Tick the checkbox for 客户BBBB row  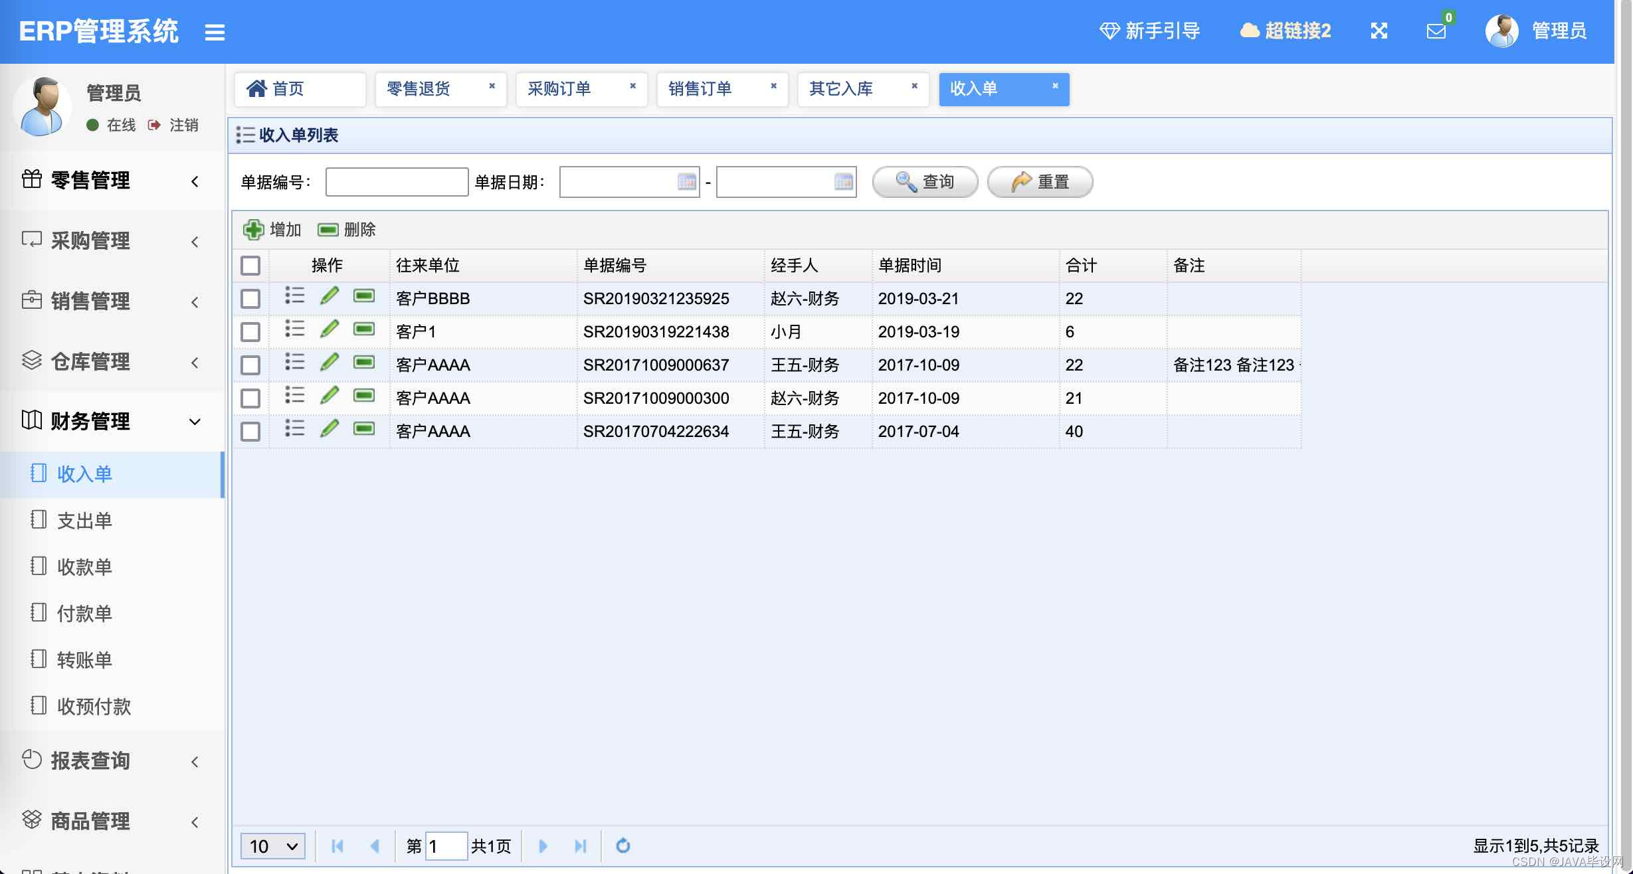click(250, 299)
